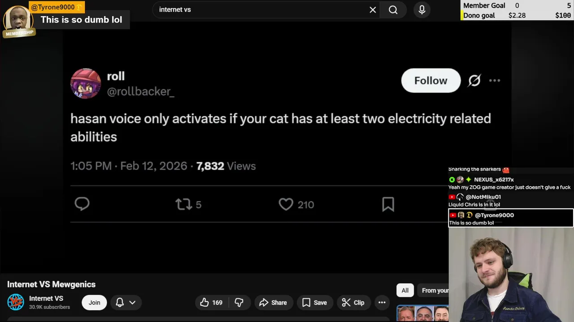Open the tweet's three-dot more menu
Image resolution: width=574 pixels, height=322 pixels.
coord(495,80)
